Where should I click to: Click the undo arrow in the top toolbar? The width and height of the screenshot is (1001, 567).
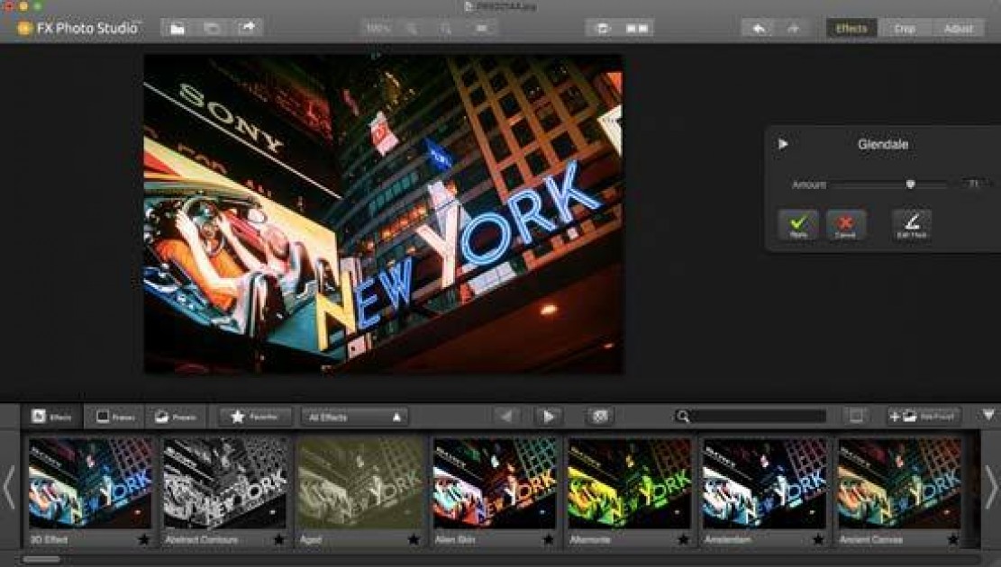757,28
